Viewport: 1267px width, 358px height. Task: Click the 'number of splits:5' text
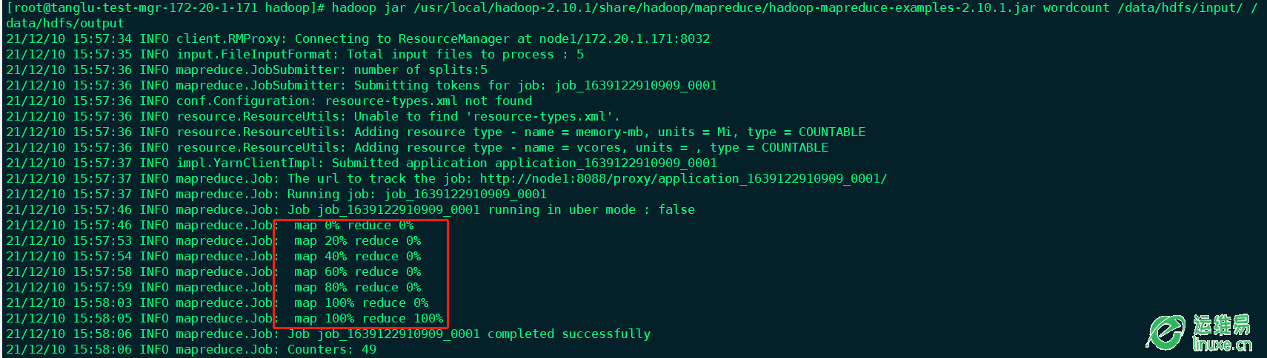click(421, 70)
